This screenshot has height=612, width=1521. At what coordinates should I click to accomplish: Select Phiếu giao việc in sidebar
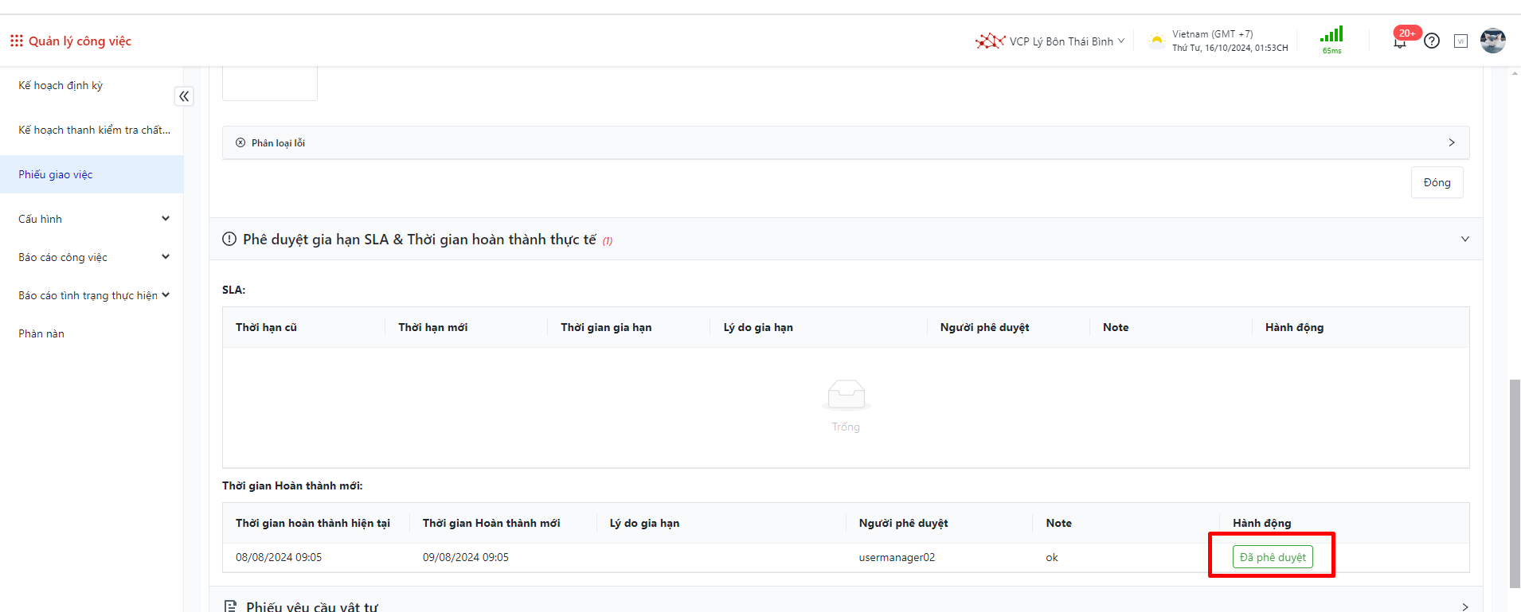pos(56,174)
